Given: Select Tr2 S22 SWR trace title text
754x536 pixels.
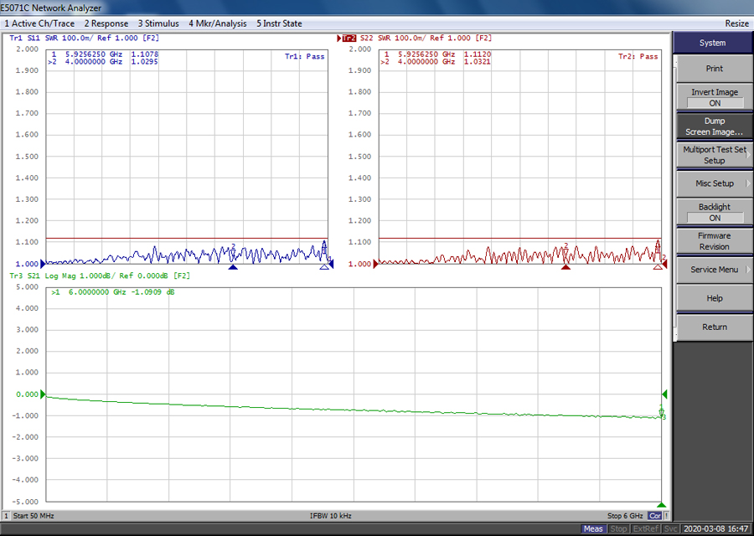Looking at the screenshot, I should [x=426, y=38].
